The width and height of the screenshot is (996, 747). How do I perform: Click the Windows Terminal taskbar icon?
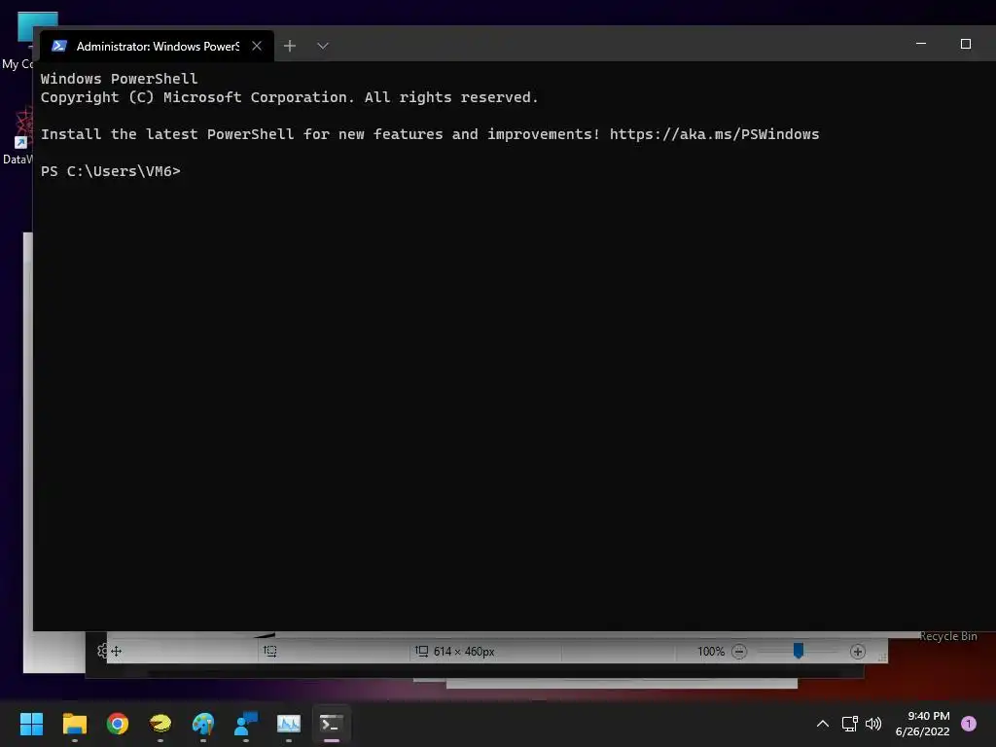(x=332, y=724)
